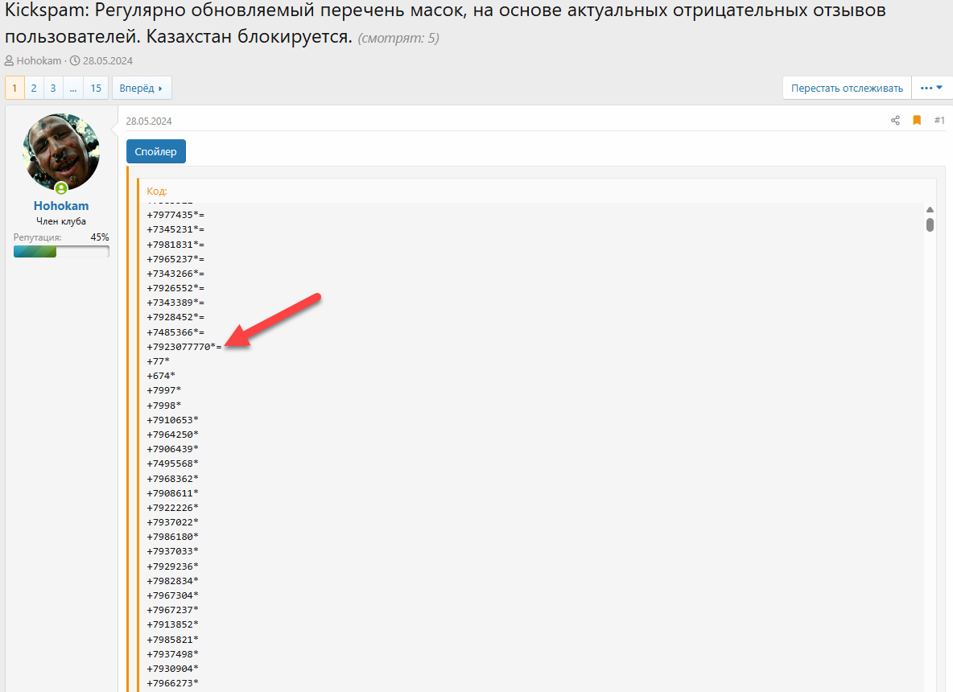Jump to page 15 of the thread
The width and height of the screenshot is (953, 692).
click(x=96, y=88)
